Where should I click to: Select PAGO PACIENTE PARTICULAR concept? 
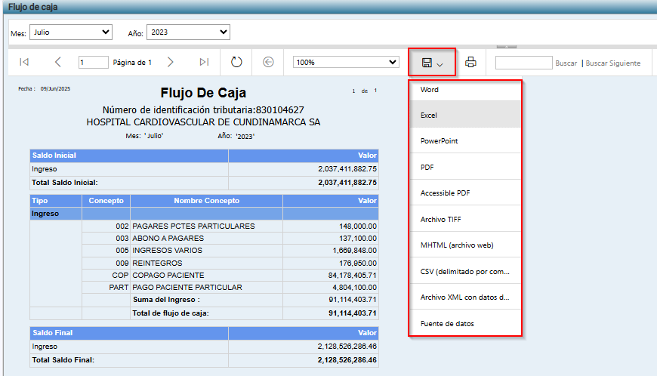[187, 287]
